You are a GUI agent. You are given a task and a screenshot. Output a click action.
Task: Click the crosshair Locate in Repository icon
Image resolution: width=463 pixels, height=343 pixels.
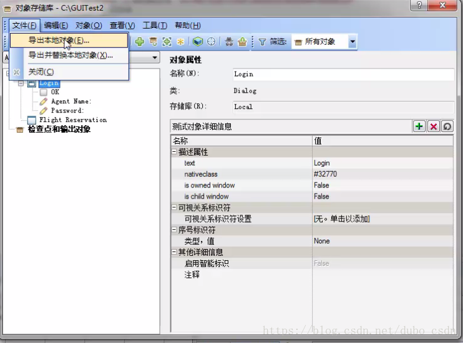[x=211, y=42]
